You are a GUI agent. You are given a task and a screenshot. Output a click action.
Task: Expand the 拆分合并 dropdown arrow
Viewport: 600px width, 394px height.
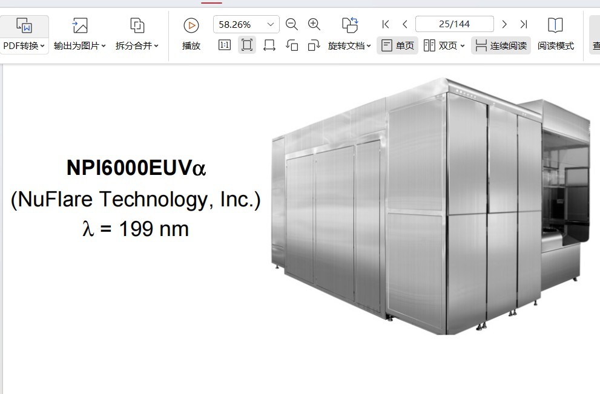click(x=156, y=46)
